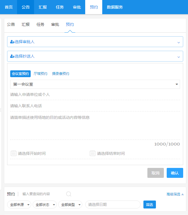The width and height of the screenshot is (188, 215).
Task: Click the blue 筛选 button
Action: point(150,205)
